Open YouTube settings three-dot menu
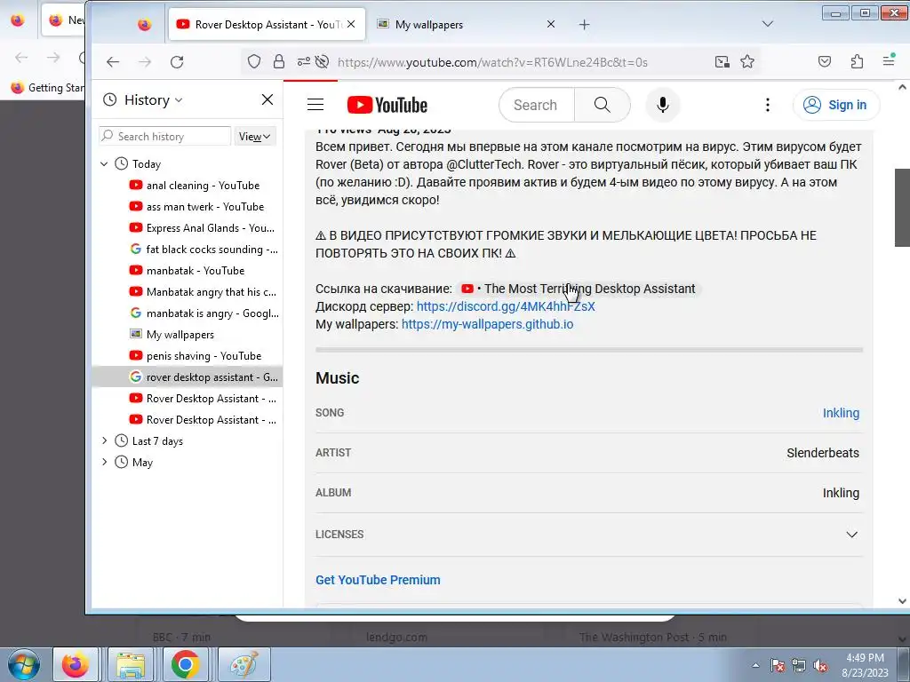 (767, 105)
